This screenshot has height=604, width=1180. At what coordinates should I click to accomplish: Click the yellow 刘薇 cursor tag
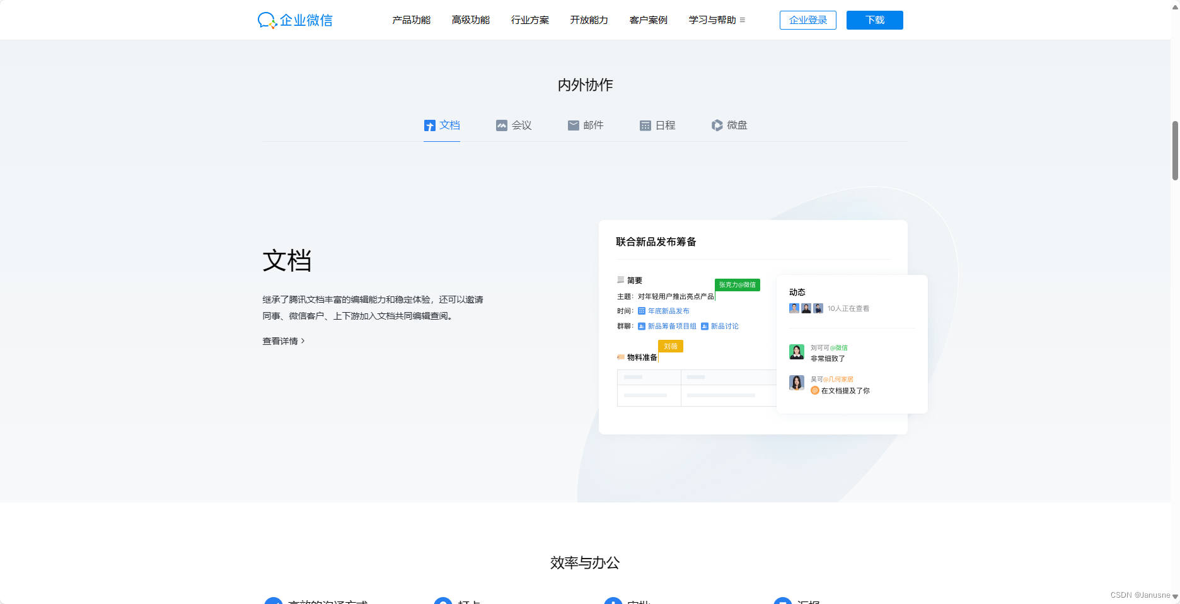pyautogui.click(x=671, y=346)
